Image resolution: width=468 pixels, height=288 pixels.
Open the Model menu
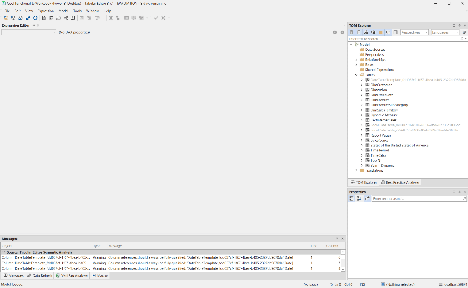pyautogui.click(x=63, y=11)
